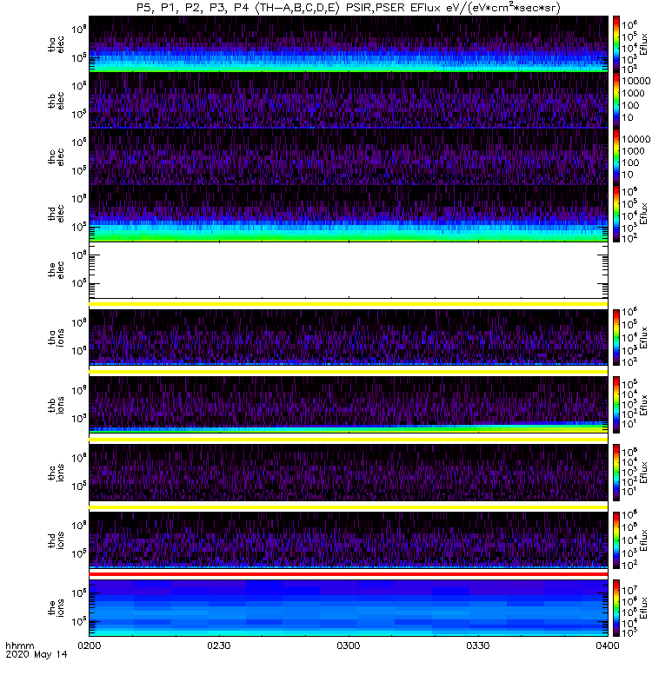This screenshot has width=652, height=695.
Task: Click the thd elec spectrogram panel
Action: 349,213
